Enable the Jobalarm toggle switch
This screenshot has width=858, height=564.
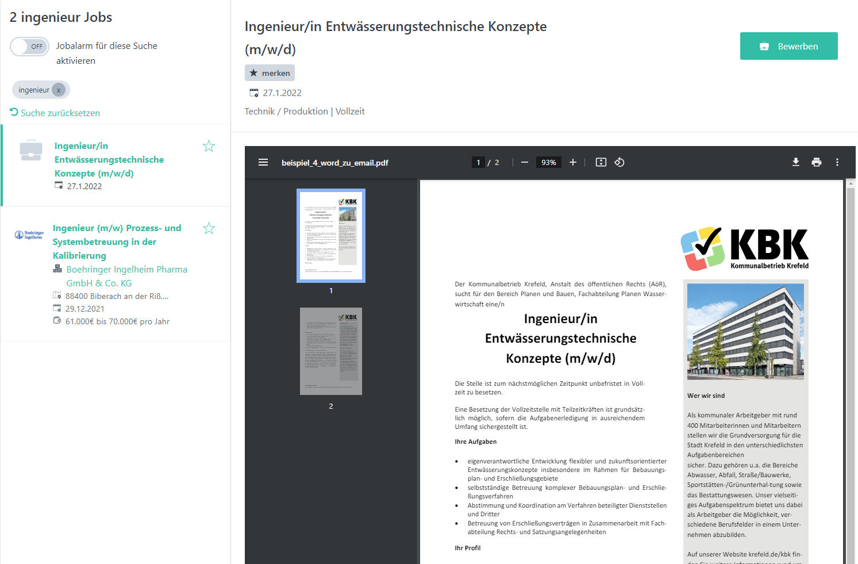coord(29,47)
